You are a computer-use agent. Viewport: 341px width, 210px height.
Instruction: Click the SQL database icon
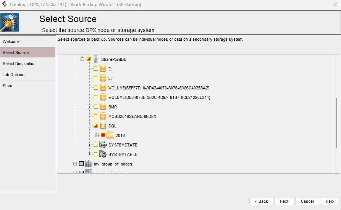click(103, 126)
